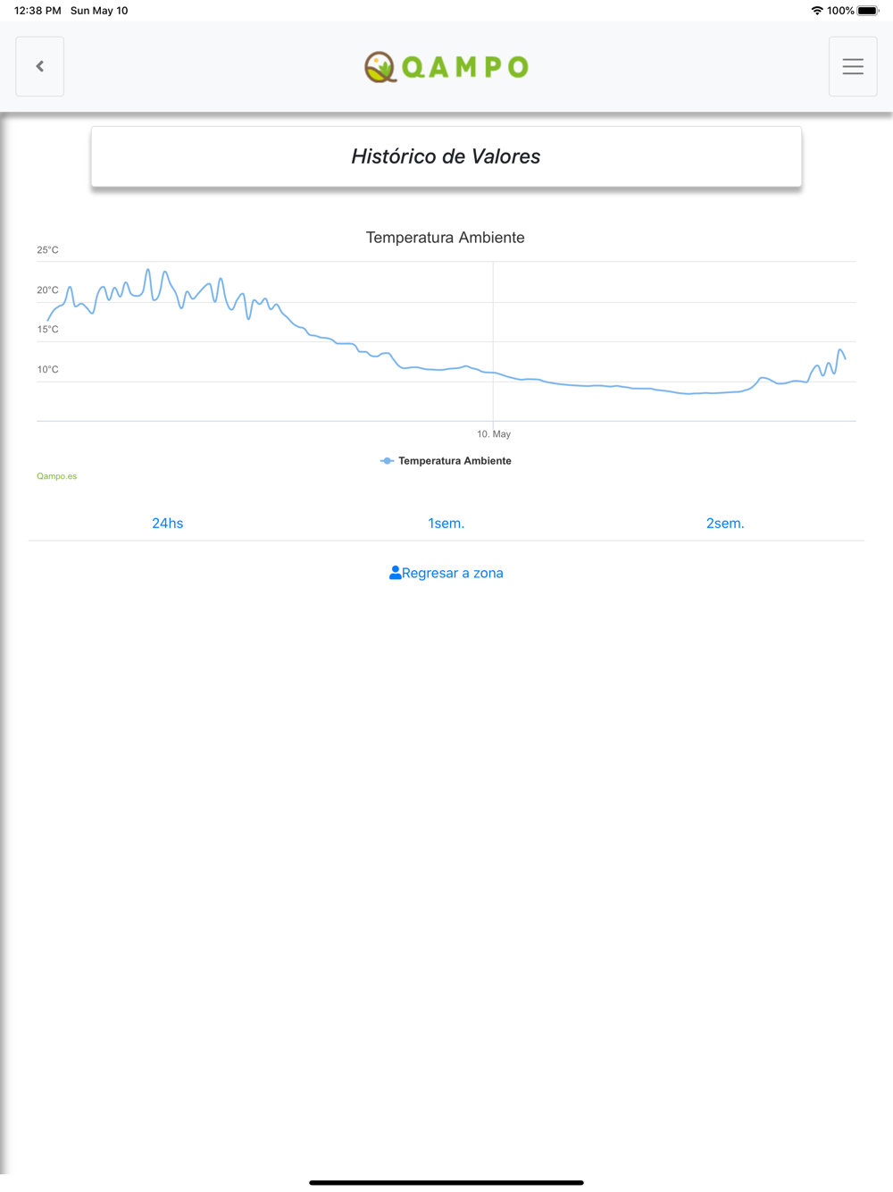Click the legend marker for Temperatura Ambiente
893x1192 pixels.
pyautogui.click(x=387, y=461)
